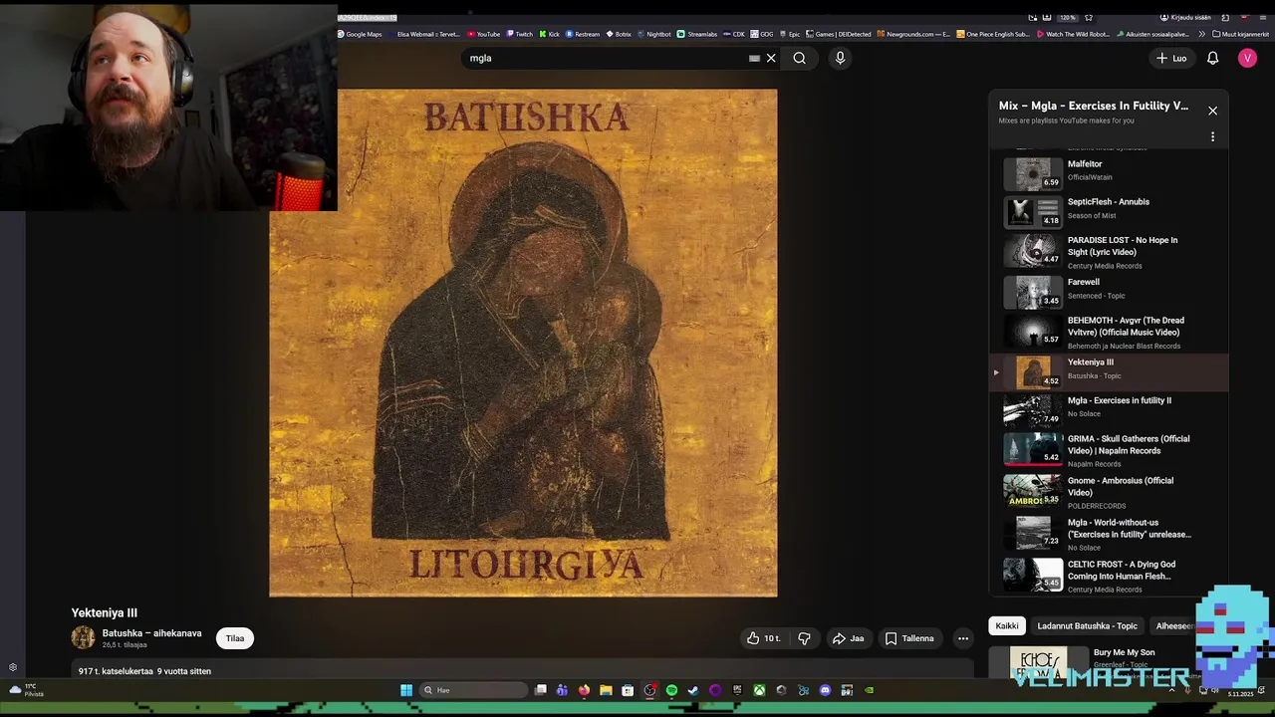Play Mgla - World-without-us unreleased track
The width and height of the screenshot is (1275, 717).
click(x=1108, y=534)
